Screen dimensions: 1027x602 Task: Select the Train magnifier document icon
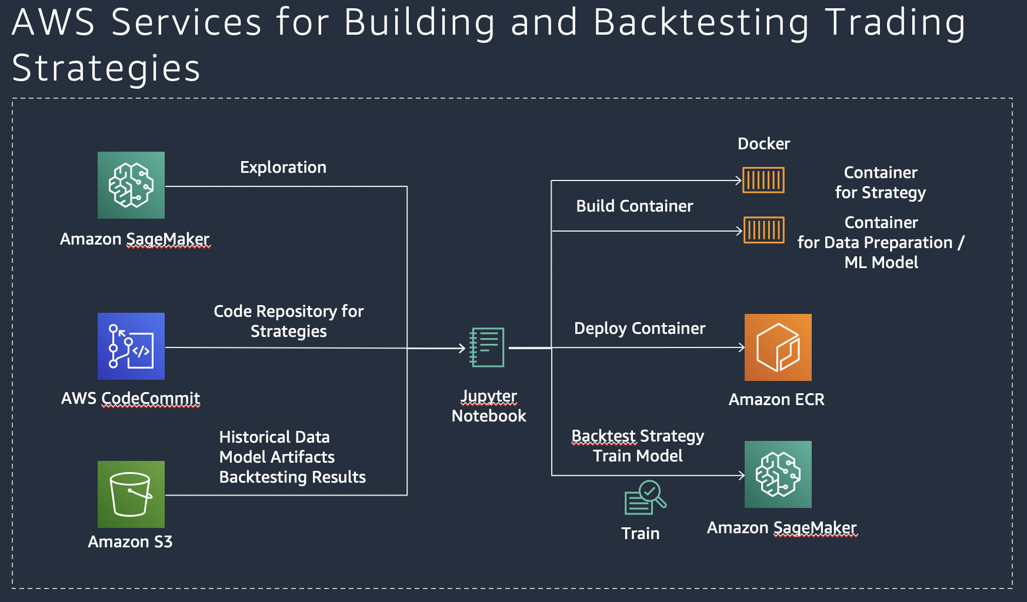(x=645, y=497)
